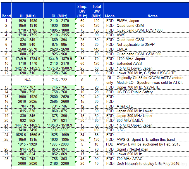Click uplink cell 1626.5 - 1660.5
189x169 pixels.
(x=27, y=135)
